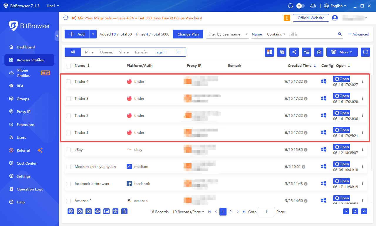Image resolution: width=376 pixels, height=226 pixels.
Task: Click the refresh icon beside the sale banner
Action: 66,18
